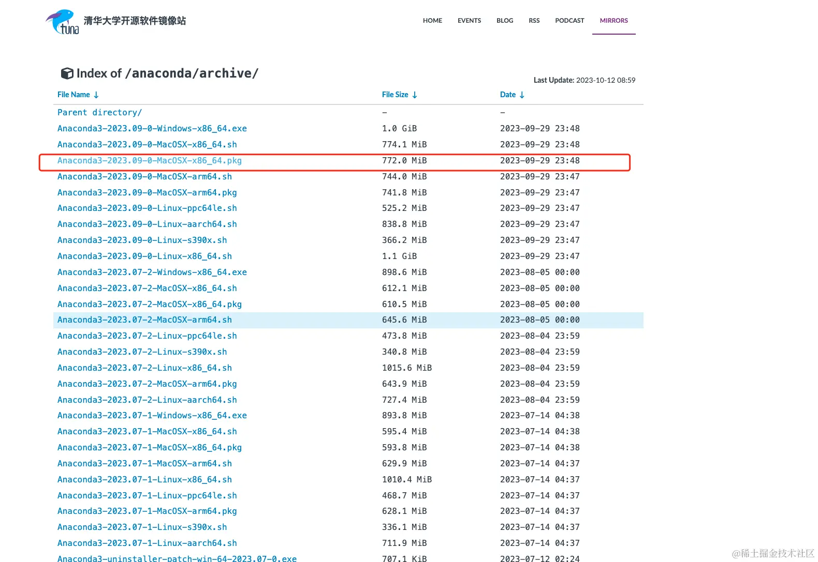This screenshot has width=818, height=562.
Task: Download Anaconda3-2023.07-1-Linux-x86_64.sh
Action: (x=144, y=479)
